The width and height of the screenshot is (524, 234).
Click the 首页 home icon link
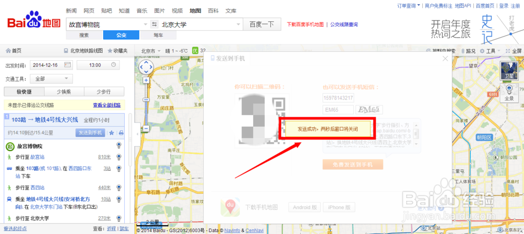[x=14, y=51]
